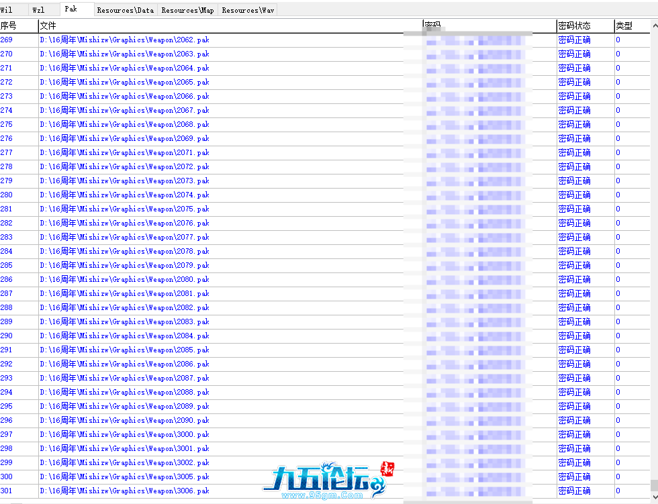Select file row Weapon\2075.pak
Image resolution: width=658 pixels, height=504 pixels.
click(x=325, y=209)
